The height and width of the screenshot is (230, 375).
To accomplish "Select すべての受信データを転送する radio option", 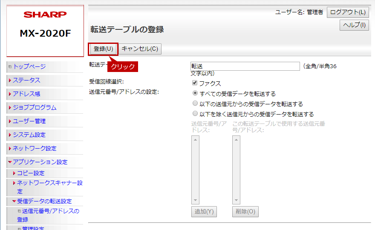I will coord(195,94).
